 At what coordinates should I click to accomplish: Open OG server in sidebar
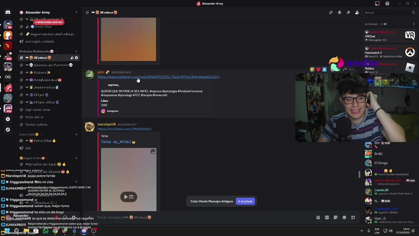click(x=8, y=77)
